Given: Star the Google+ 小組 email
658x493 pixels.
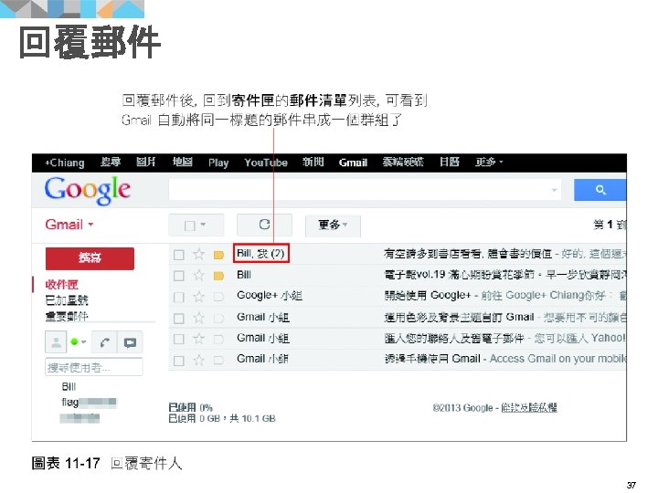Looking at the screenshot, I should [x=199, y=297].
